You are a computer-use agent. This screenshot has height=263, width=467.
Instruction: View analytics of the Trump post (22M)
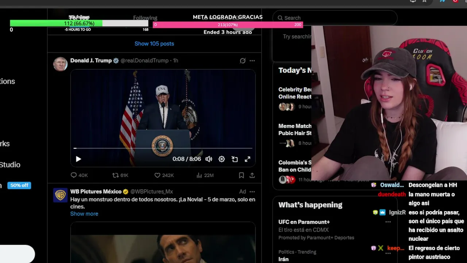tap(205, 175)
